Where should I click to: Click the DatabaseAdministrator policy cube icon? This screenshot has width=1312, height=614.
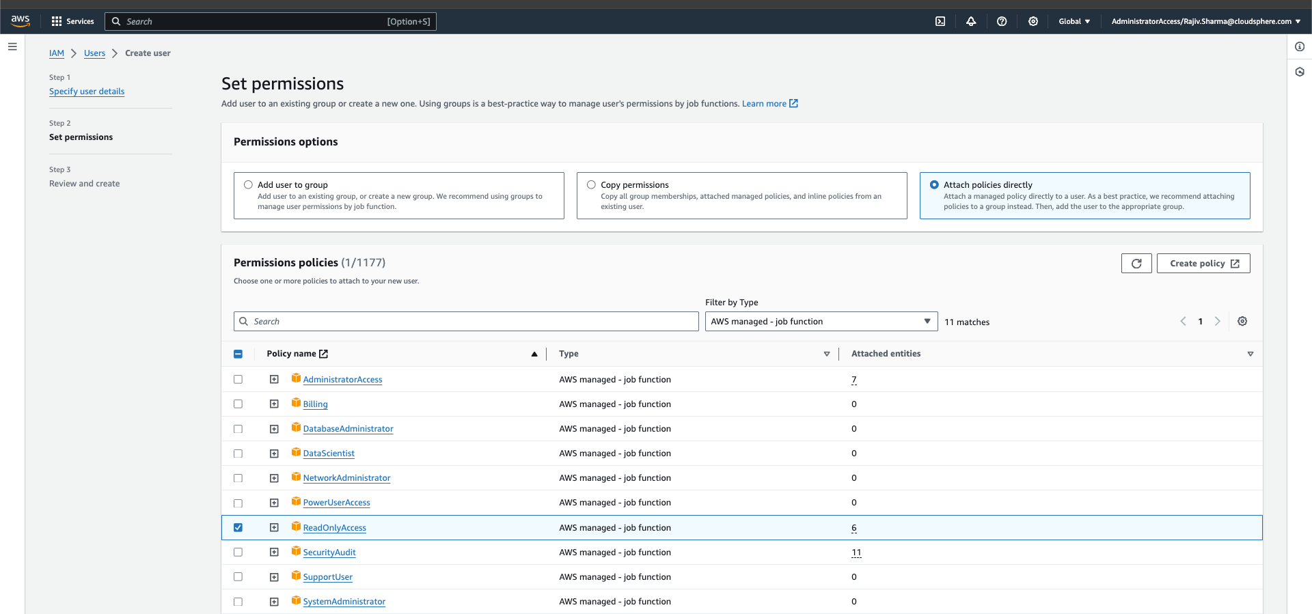point(296,428)
